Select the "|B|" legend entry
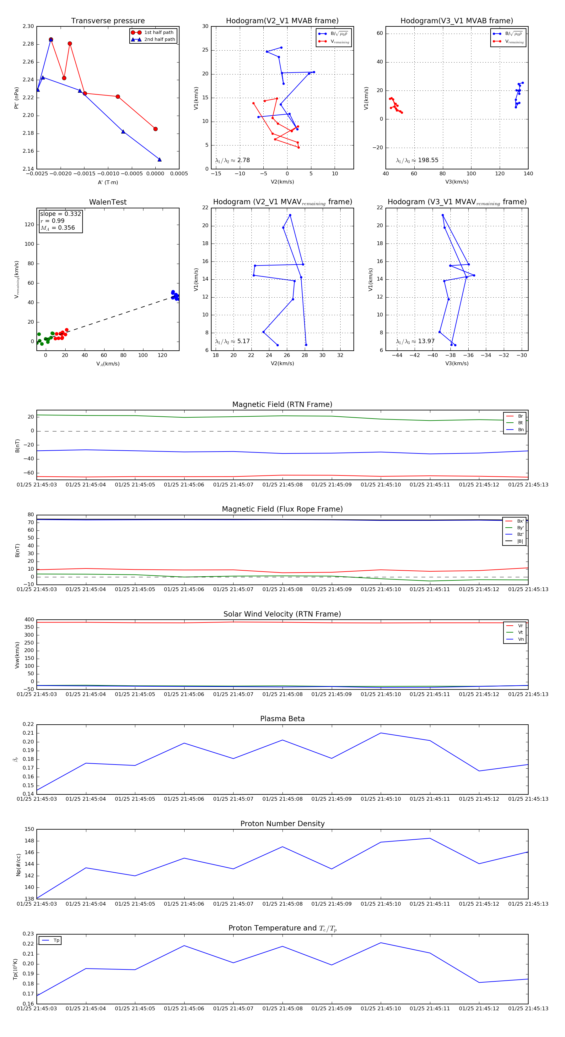 (514, 541)
